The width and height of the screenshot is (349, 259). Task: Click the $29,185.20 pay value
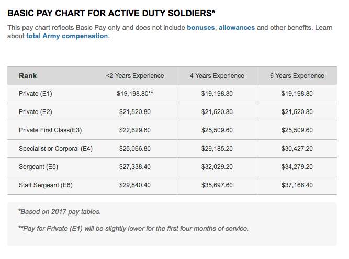pos(217,149)
